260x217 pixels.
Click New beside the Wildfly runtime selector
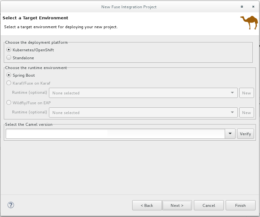tap(246, 112)
